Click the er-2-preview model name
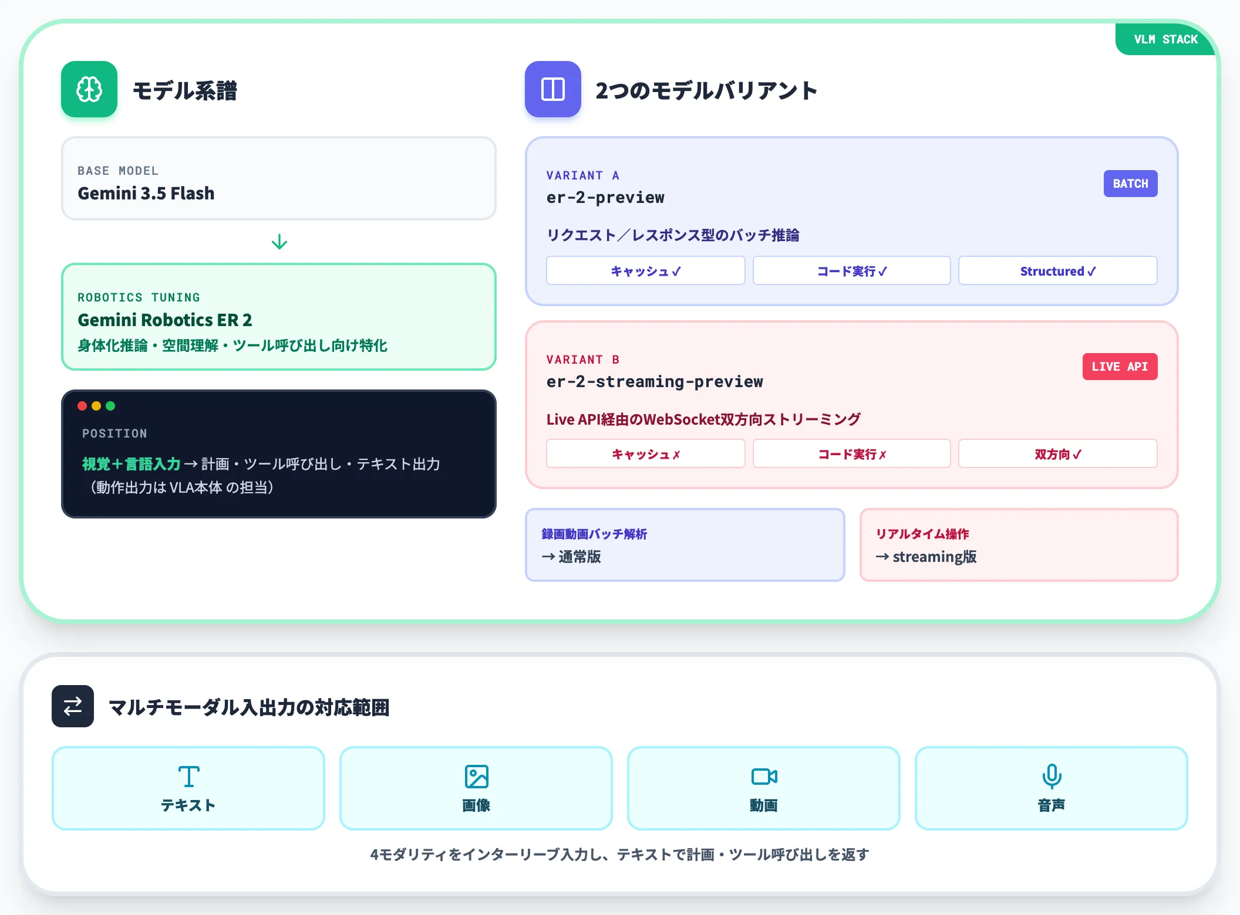The image size is (1240, 915). coord(605,198)
